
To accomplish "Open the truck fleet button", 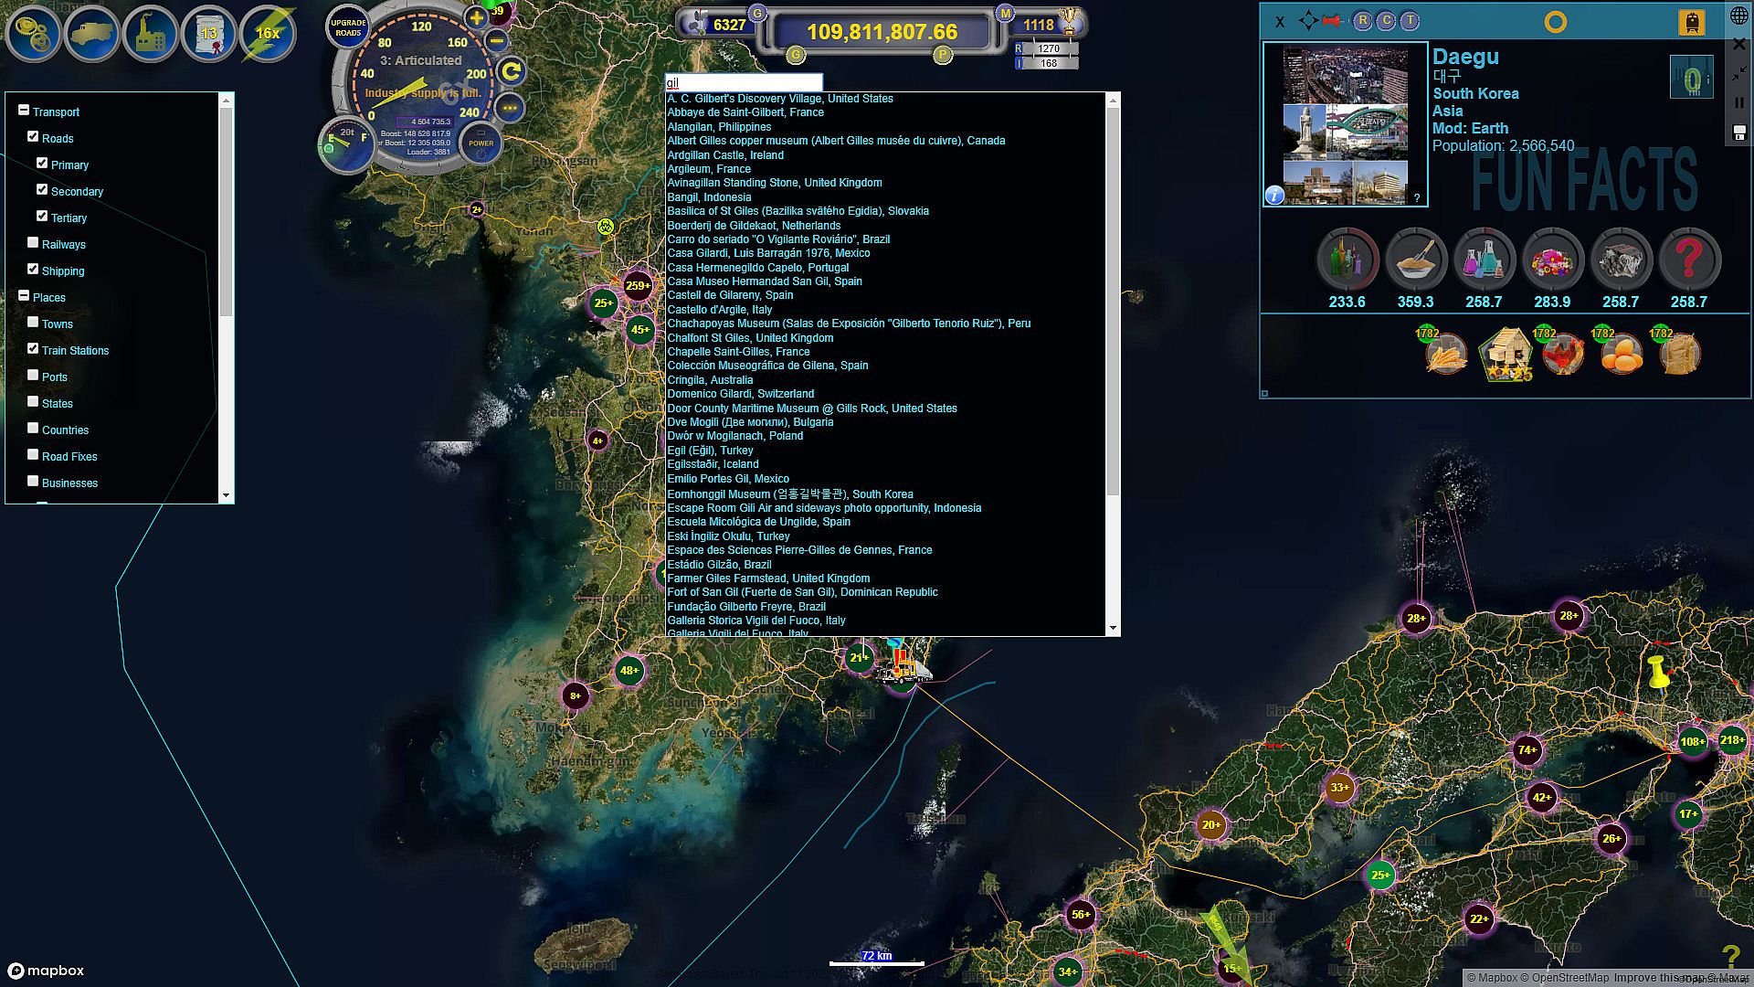I will 92,34.
